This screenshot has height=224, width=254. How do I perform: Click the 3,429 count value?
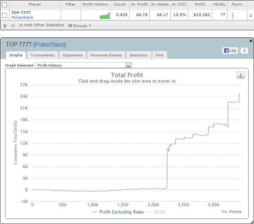click(122, 15)
